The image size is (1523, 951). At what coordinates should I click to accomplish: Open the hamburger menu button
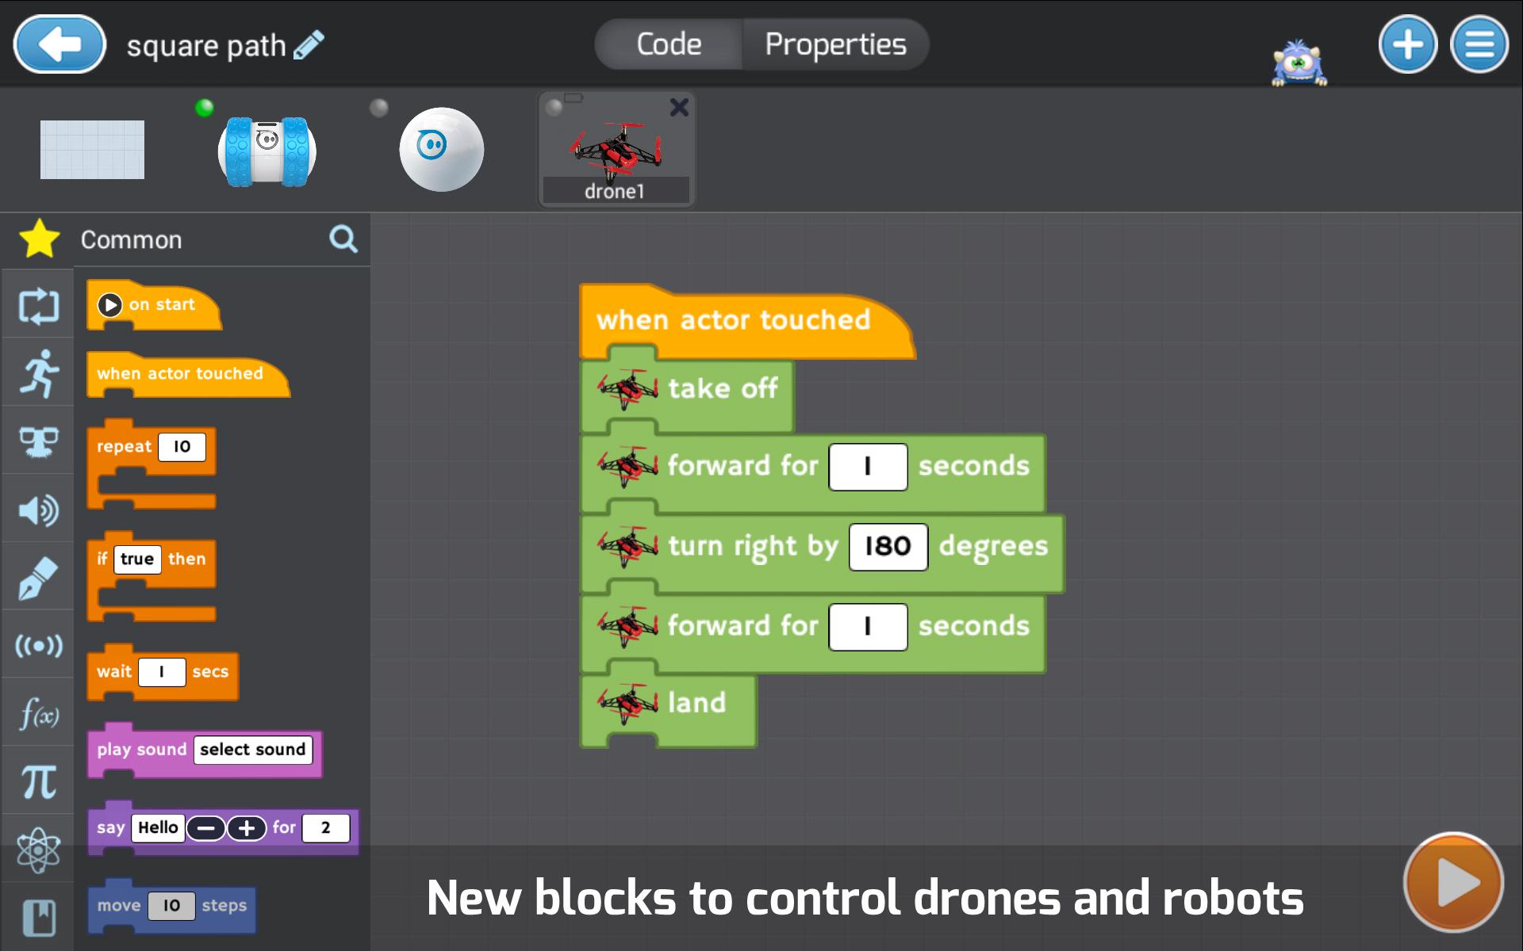[x=1480, y=44]
